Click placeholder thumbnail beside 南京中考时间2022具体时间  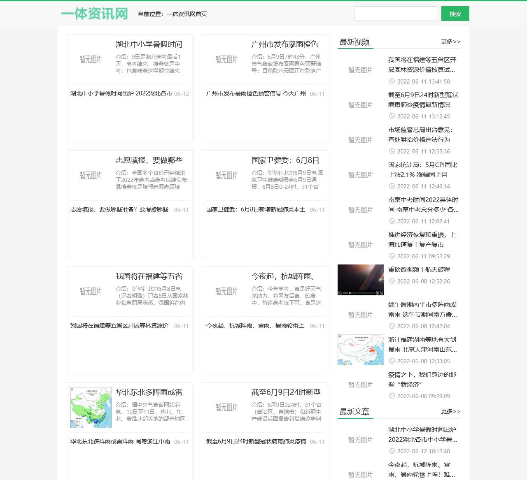[x=361, y=210]
